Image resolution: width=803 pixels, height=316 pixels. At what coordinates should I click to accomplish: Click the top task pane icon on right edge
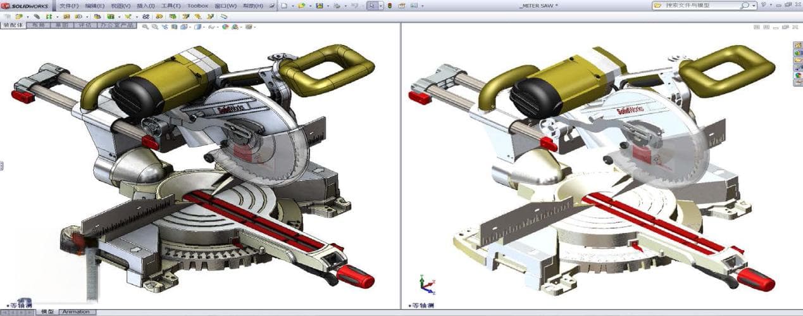798,45
